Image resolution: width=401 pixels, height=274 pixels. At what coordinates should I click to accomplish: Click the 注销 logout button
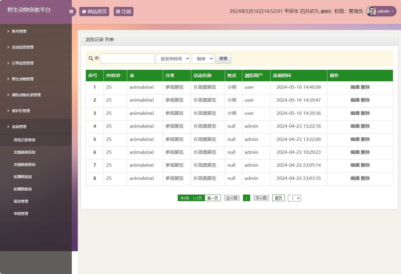point(123,12)
